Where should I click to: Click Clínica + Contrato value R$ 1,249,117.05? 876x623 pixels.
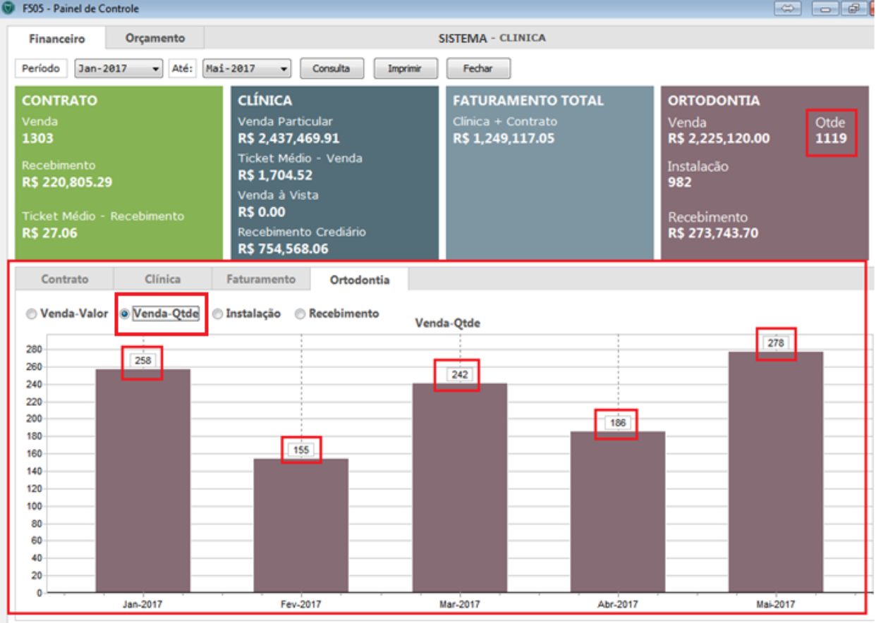click(504, 138)
